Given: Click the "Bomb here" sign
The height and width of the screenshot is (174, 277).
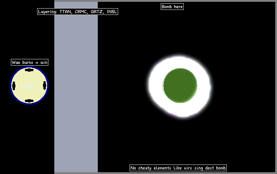Looking at the screenshot, I should click(x=172, y=7).
